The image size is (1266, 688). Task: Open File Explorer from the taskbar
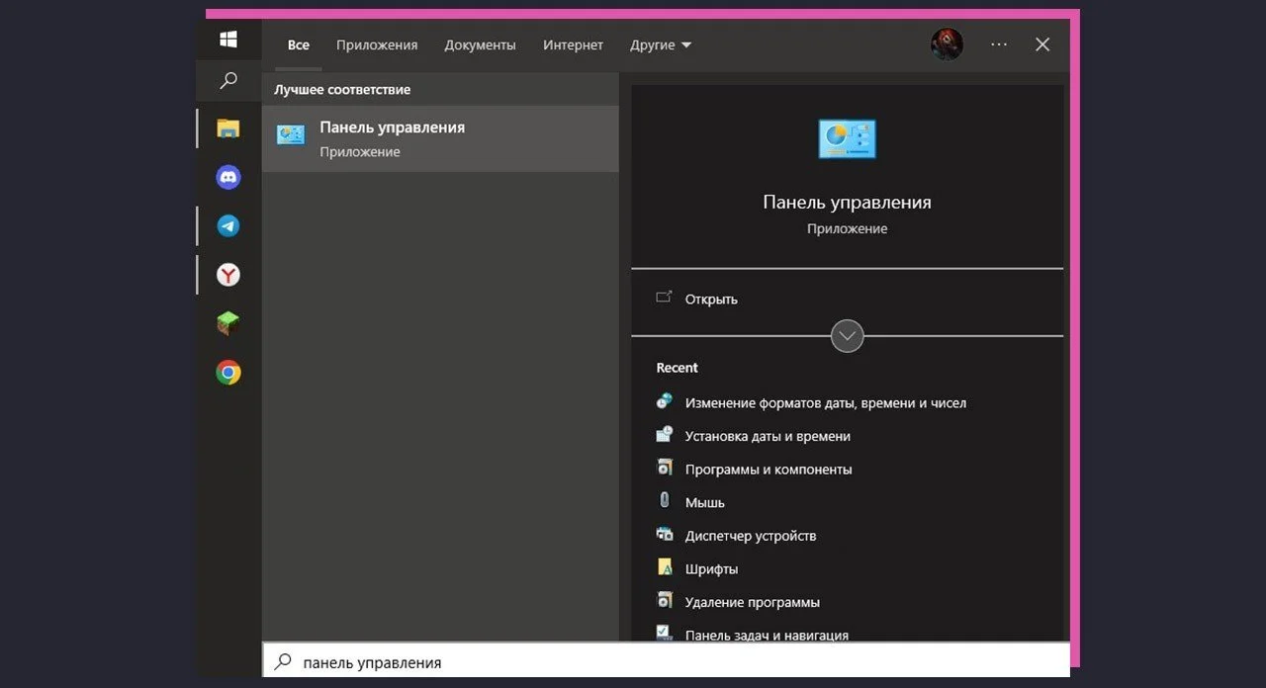click(x=228, y=129)
